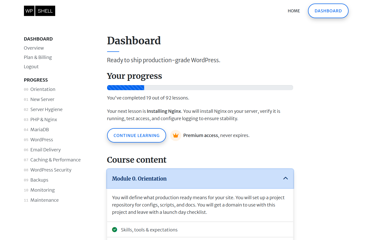This screenshot has width=371, height=240.
Task: Open the Orientation module in sidebar
Action: click(x=43, y=89)
